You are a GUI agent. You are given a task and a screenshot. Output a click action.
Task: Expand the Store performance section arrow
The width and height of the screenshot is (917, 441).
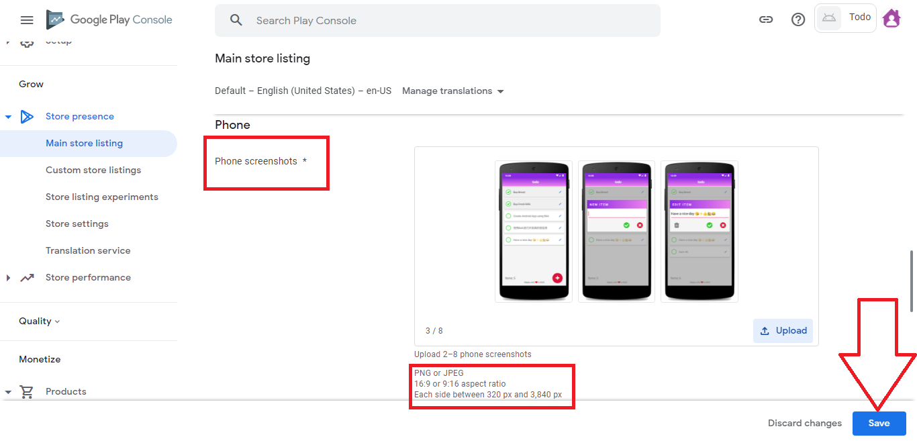click(x=8, y=278)
